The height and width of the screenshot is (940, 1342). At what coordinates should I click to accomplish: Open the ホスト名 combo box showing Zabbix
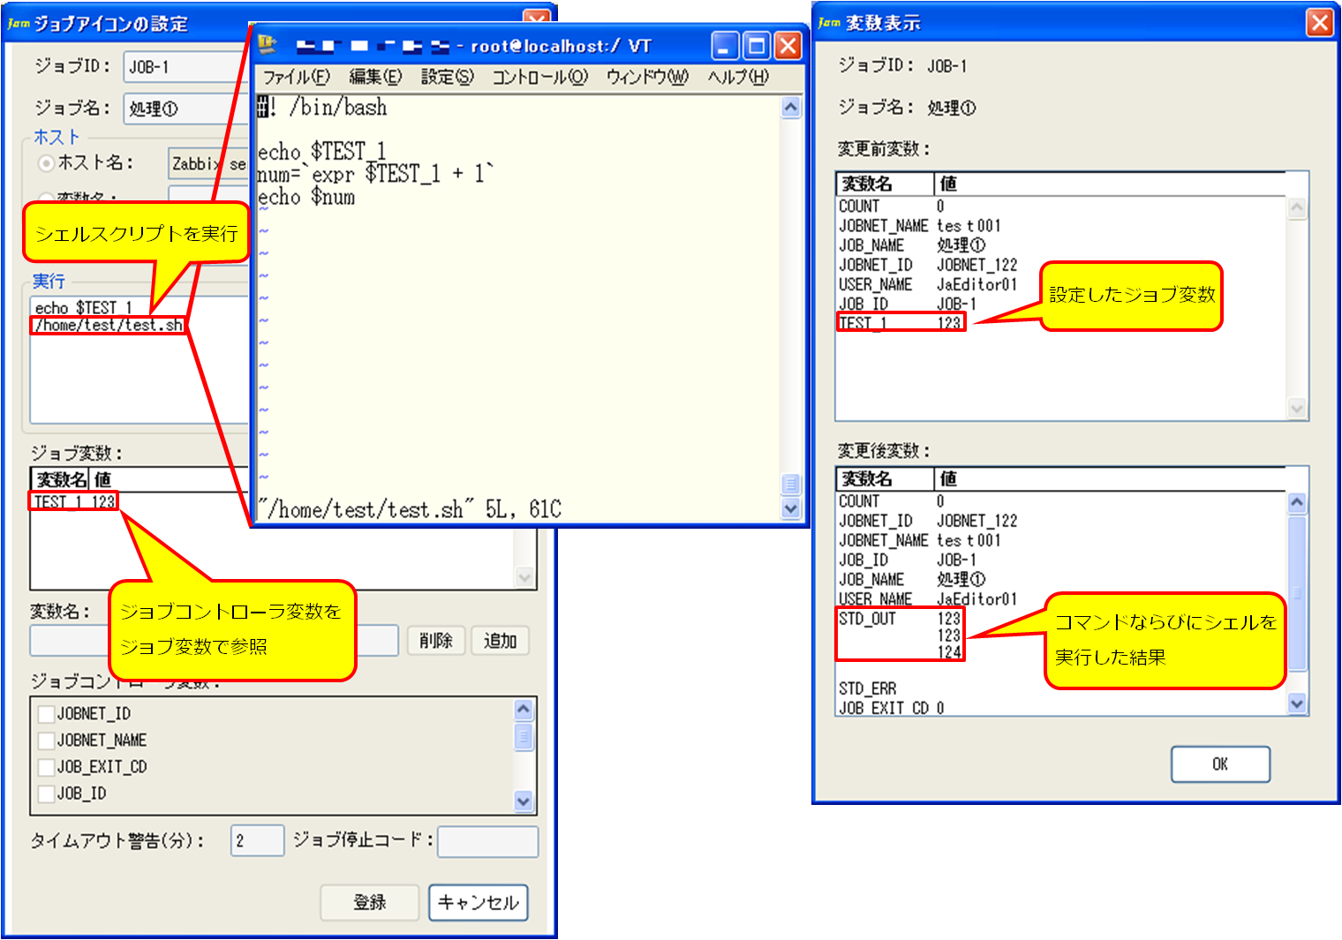point(208,164)
